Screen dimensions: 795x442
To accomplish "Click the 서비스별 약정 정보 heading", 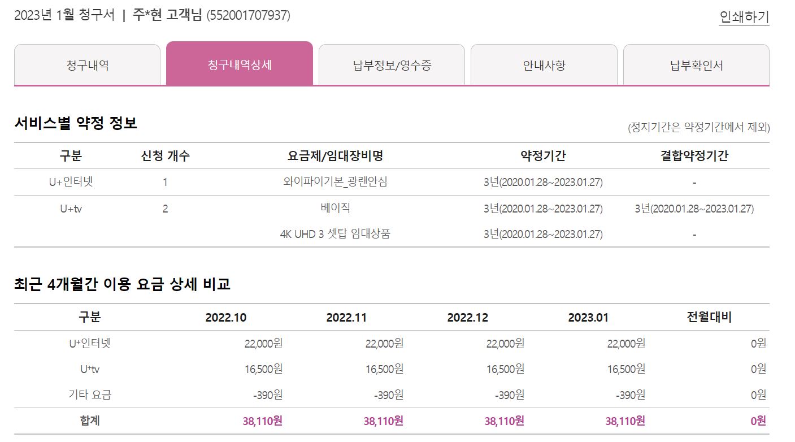I will click(76, 123).
